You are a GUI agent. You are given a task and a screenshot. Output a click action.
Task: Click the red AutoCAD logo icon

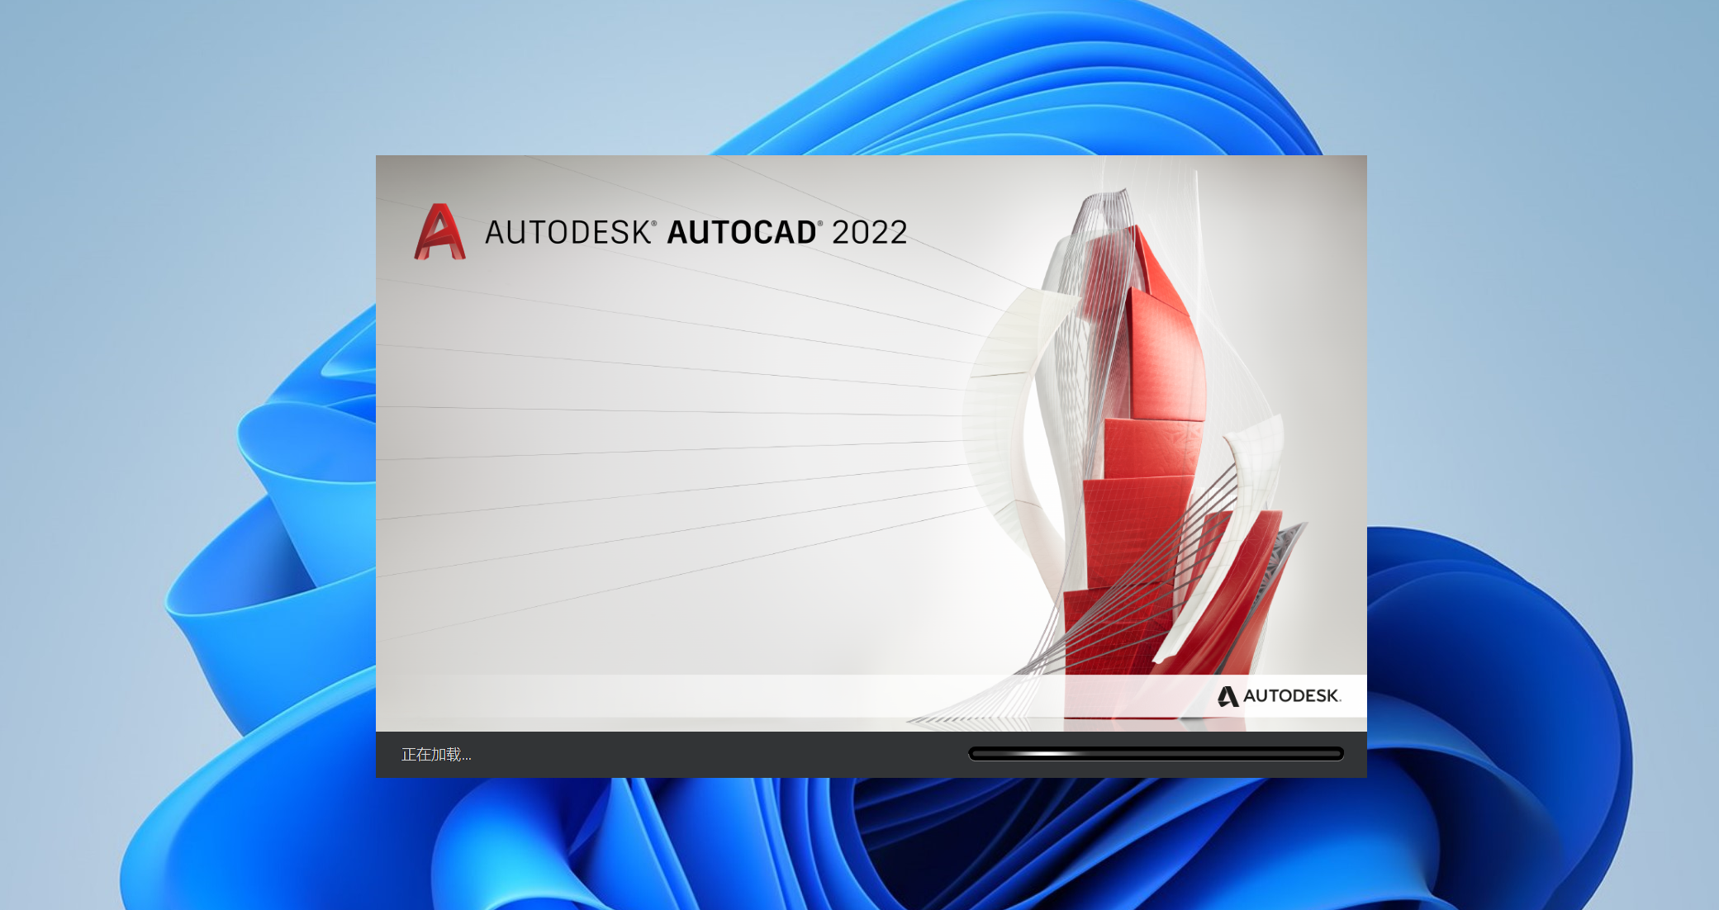440,232
